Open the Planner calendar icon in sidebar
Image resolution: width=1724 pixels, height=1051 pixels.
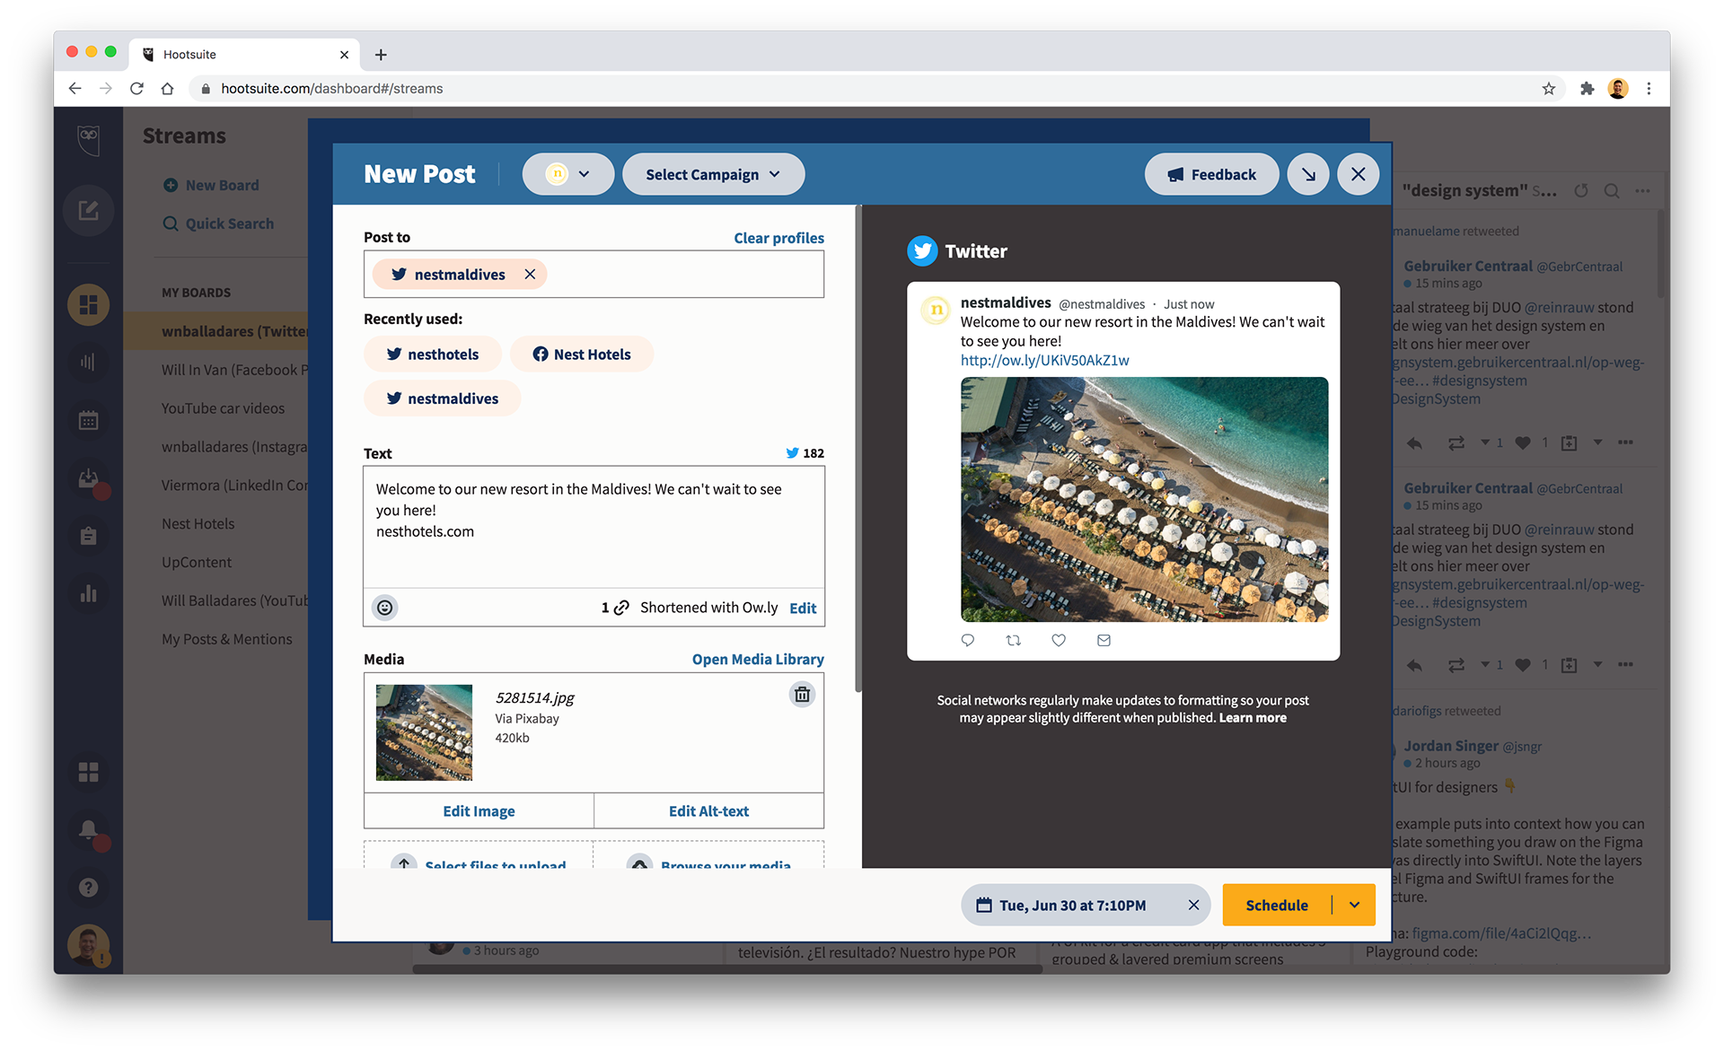88,420
